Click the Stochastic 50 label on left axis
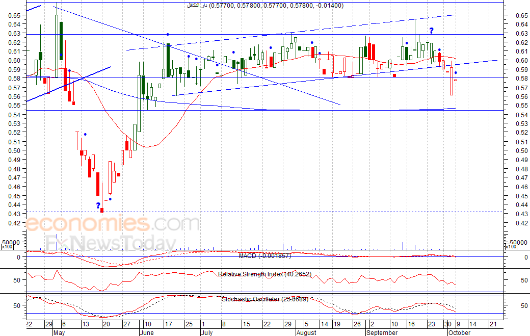The image size is (530, 336). [17, 305]
